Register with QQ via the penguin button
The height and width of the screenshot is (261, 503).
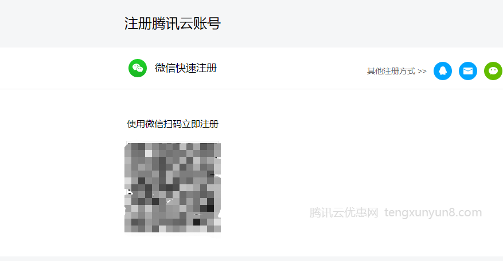(443, 71)
